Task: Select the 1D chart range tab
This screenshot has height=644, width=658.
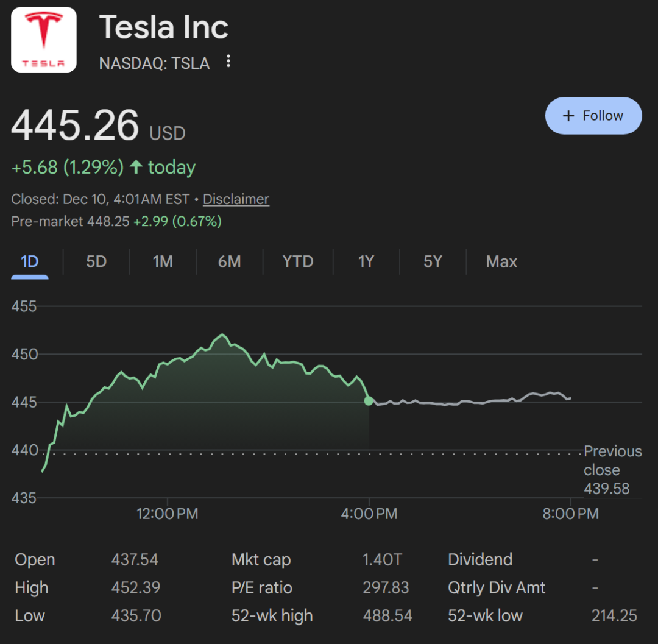Action: (x=29, y=262)
